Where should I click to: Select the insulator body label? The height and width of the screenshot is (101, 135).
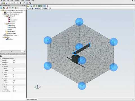pos(13,22)
